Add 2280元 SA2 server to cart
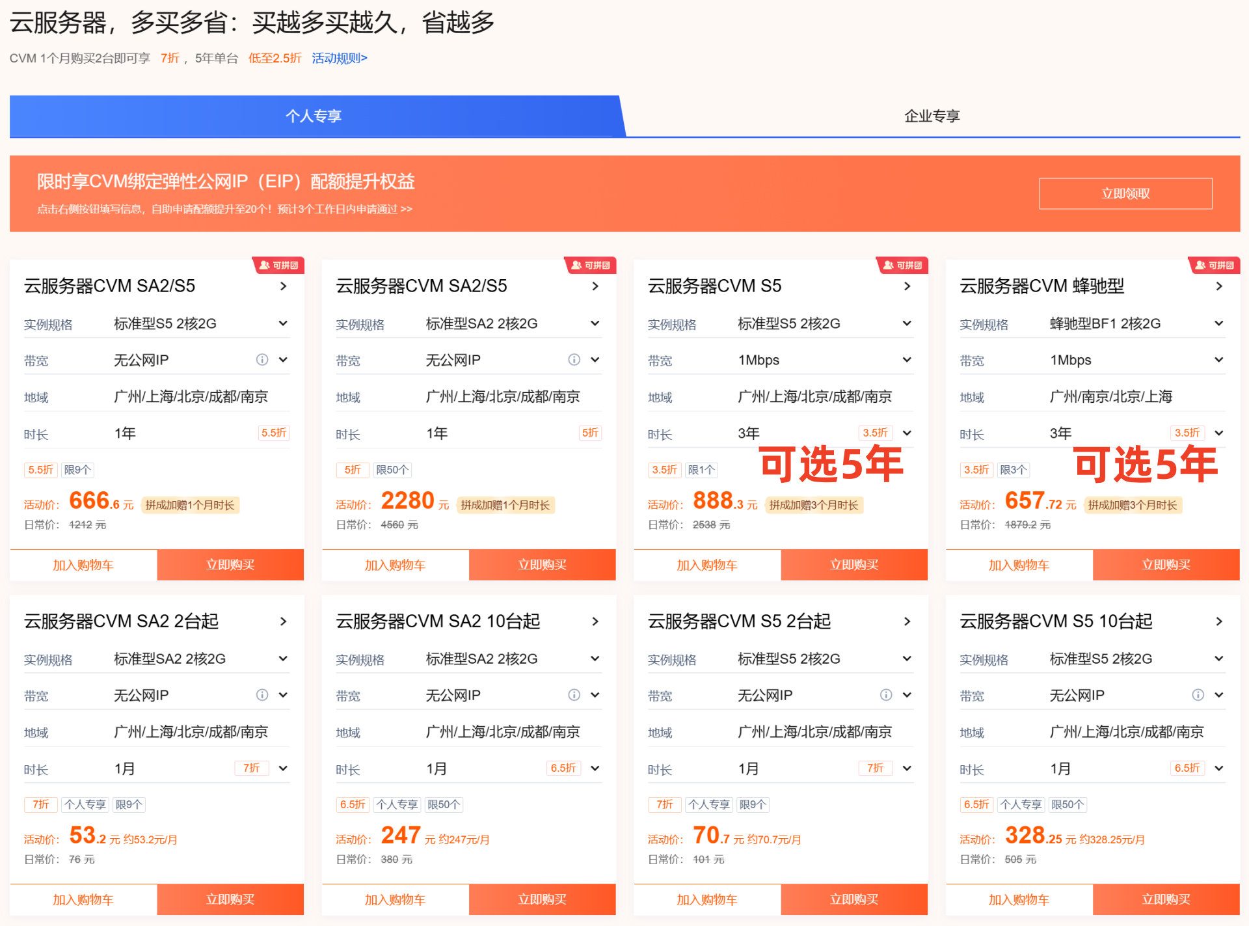 [x=395, y=565]
